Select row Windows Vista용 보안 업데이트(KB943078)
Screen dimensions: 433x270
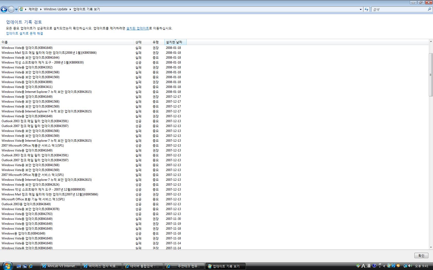(94, 209)
